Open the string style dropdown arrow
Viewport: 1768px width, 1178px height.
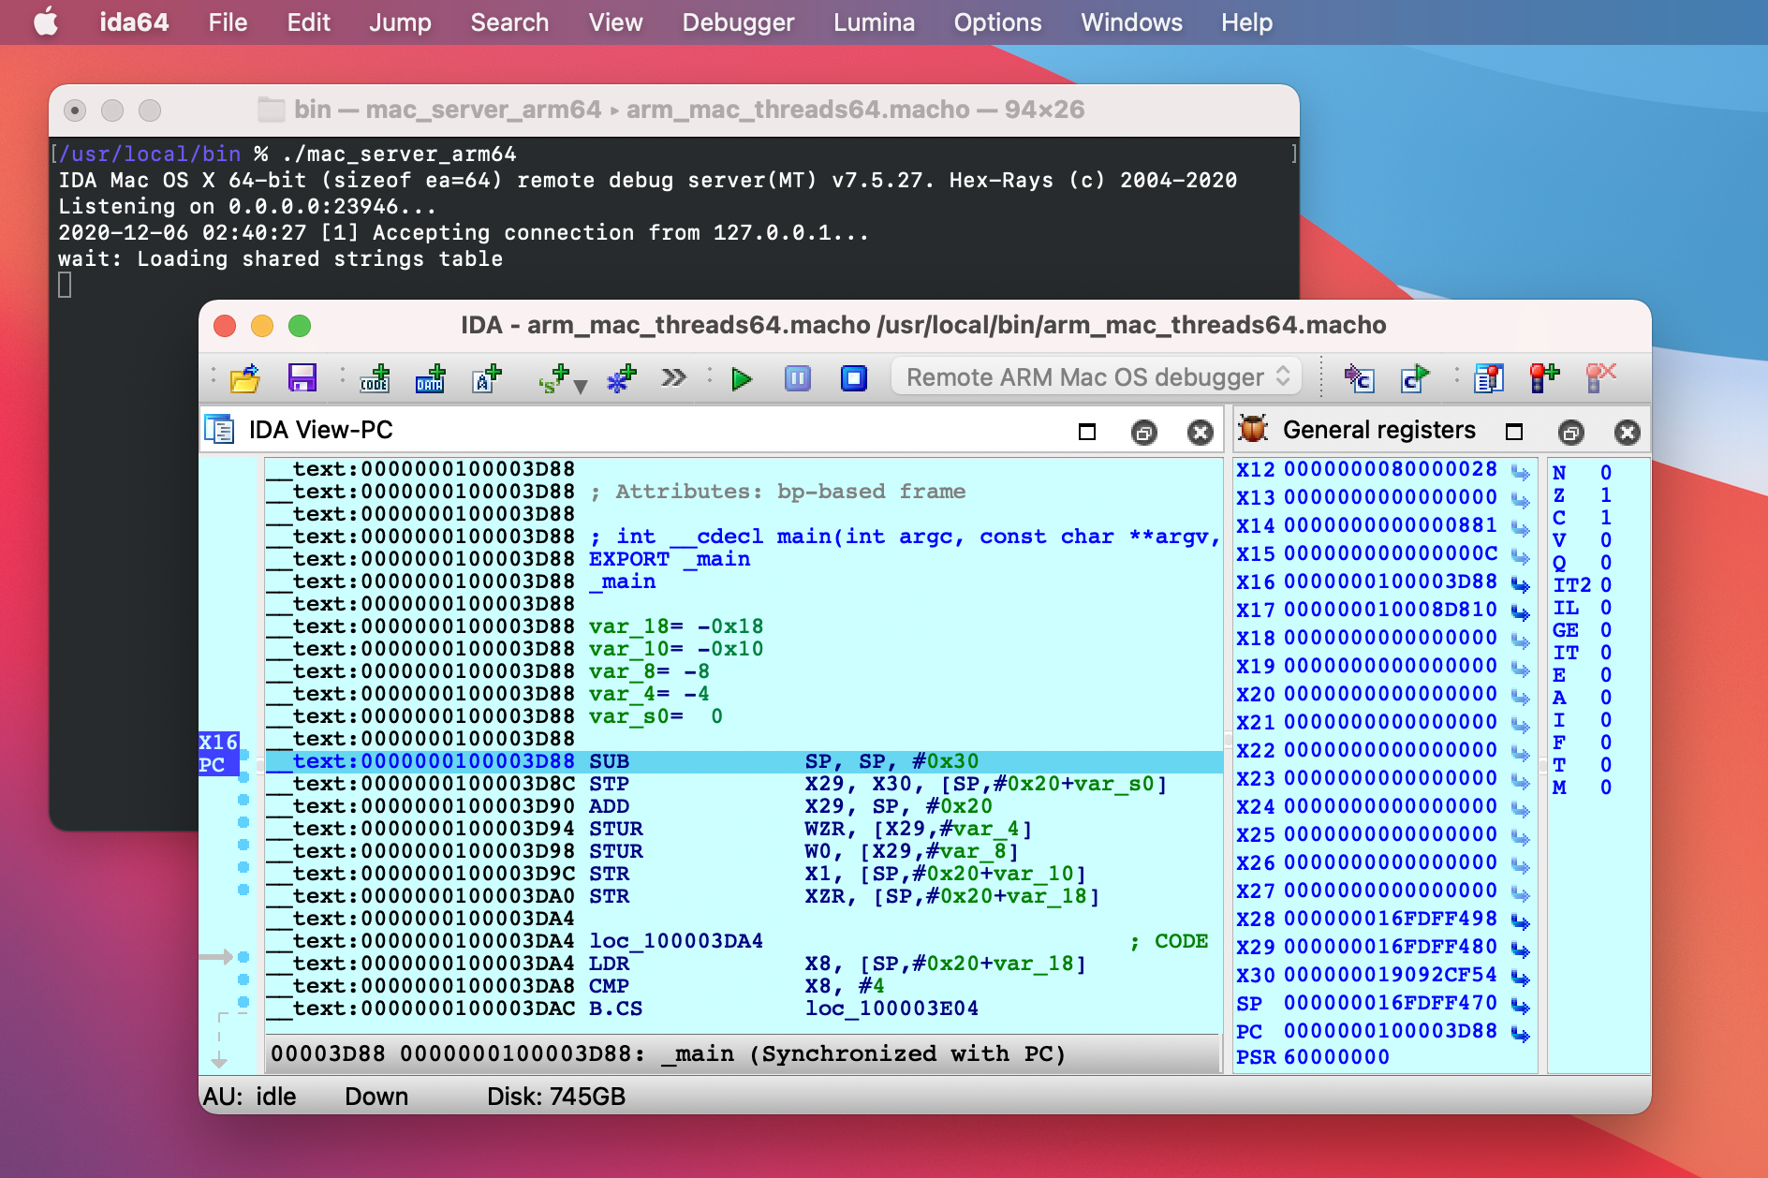click(x=582, y=387)
